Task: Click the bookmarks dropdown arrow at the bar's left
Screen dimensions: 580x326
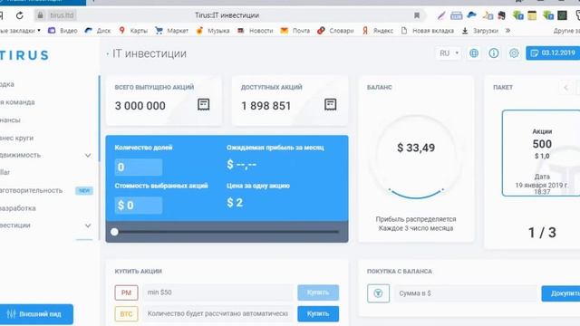Action: click(x=39, y=30)
